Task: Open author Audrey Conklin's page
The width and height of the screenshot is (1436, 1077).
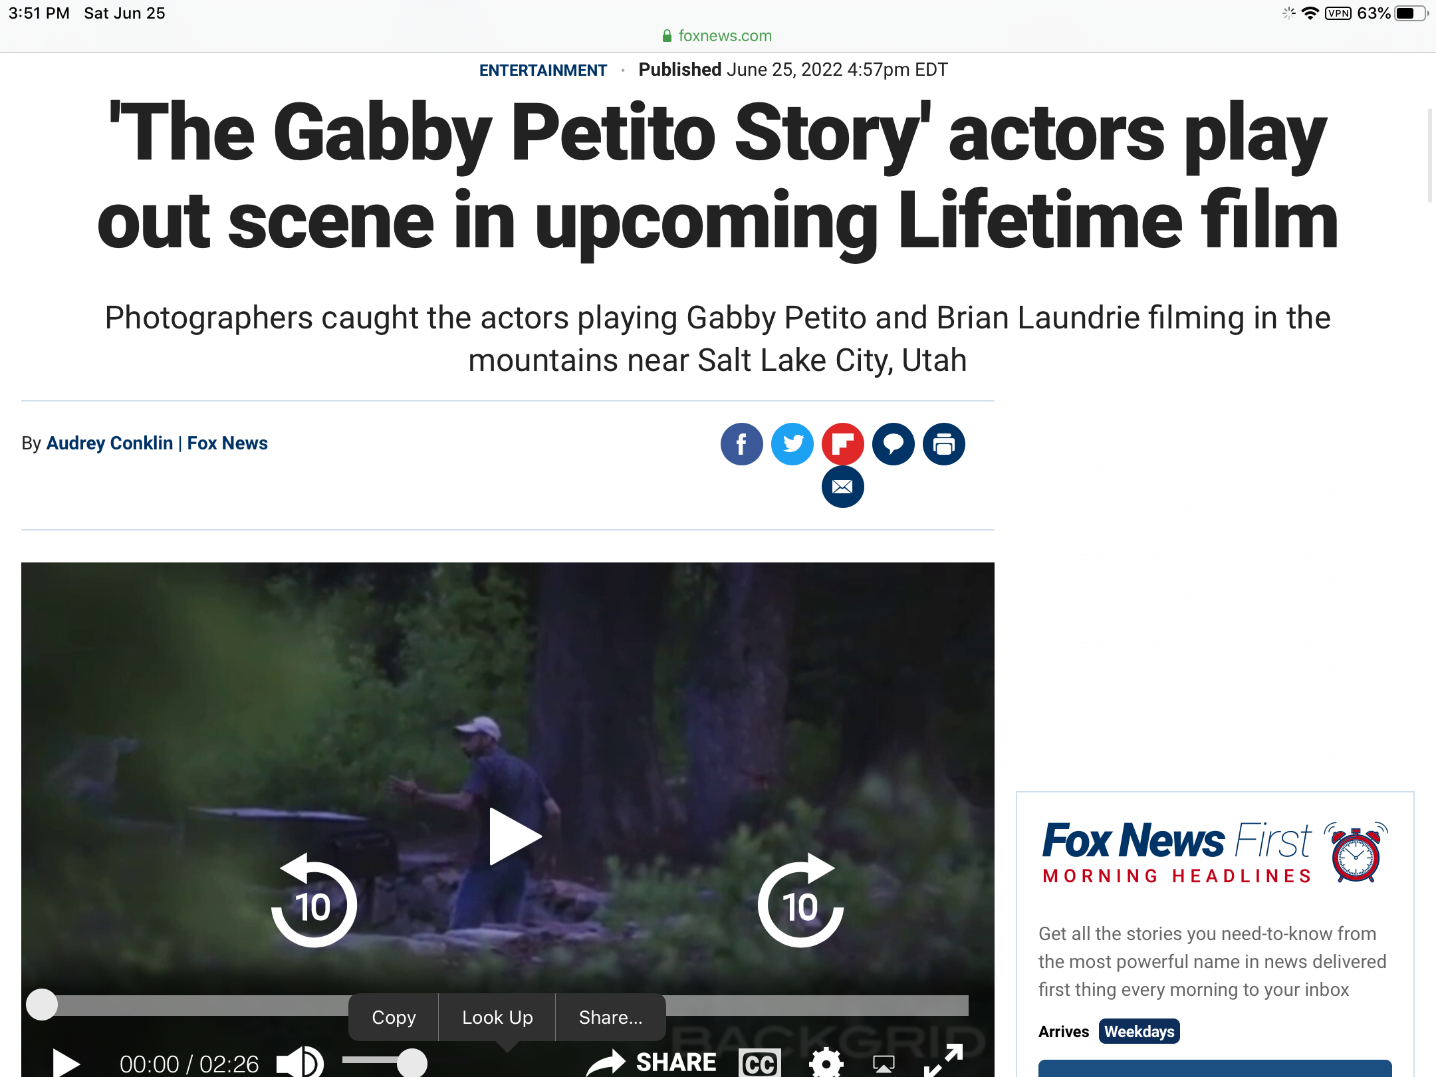Action: tap(110, 443)
